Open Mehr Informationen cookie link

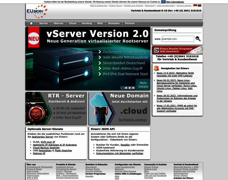(175, 2)
